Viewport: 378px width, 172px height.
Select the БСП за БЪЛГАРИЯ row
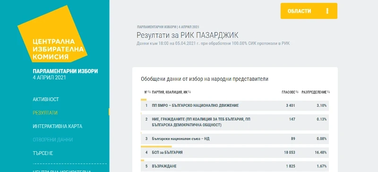coord(235,153)
